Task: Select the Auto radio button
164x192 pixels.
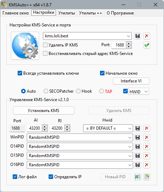Action: tap(23, 91)
